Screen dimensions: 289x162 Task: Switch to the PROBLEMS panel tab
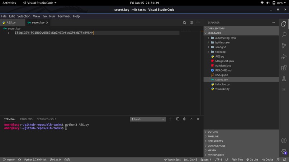26,119
